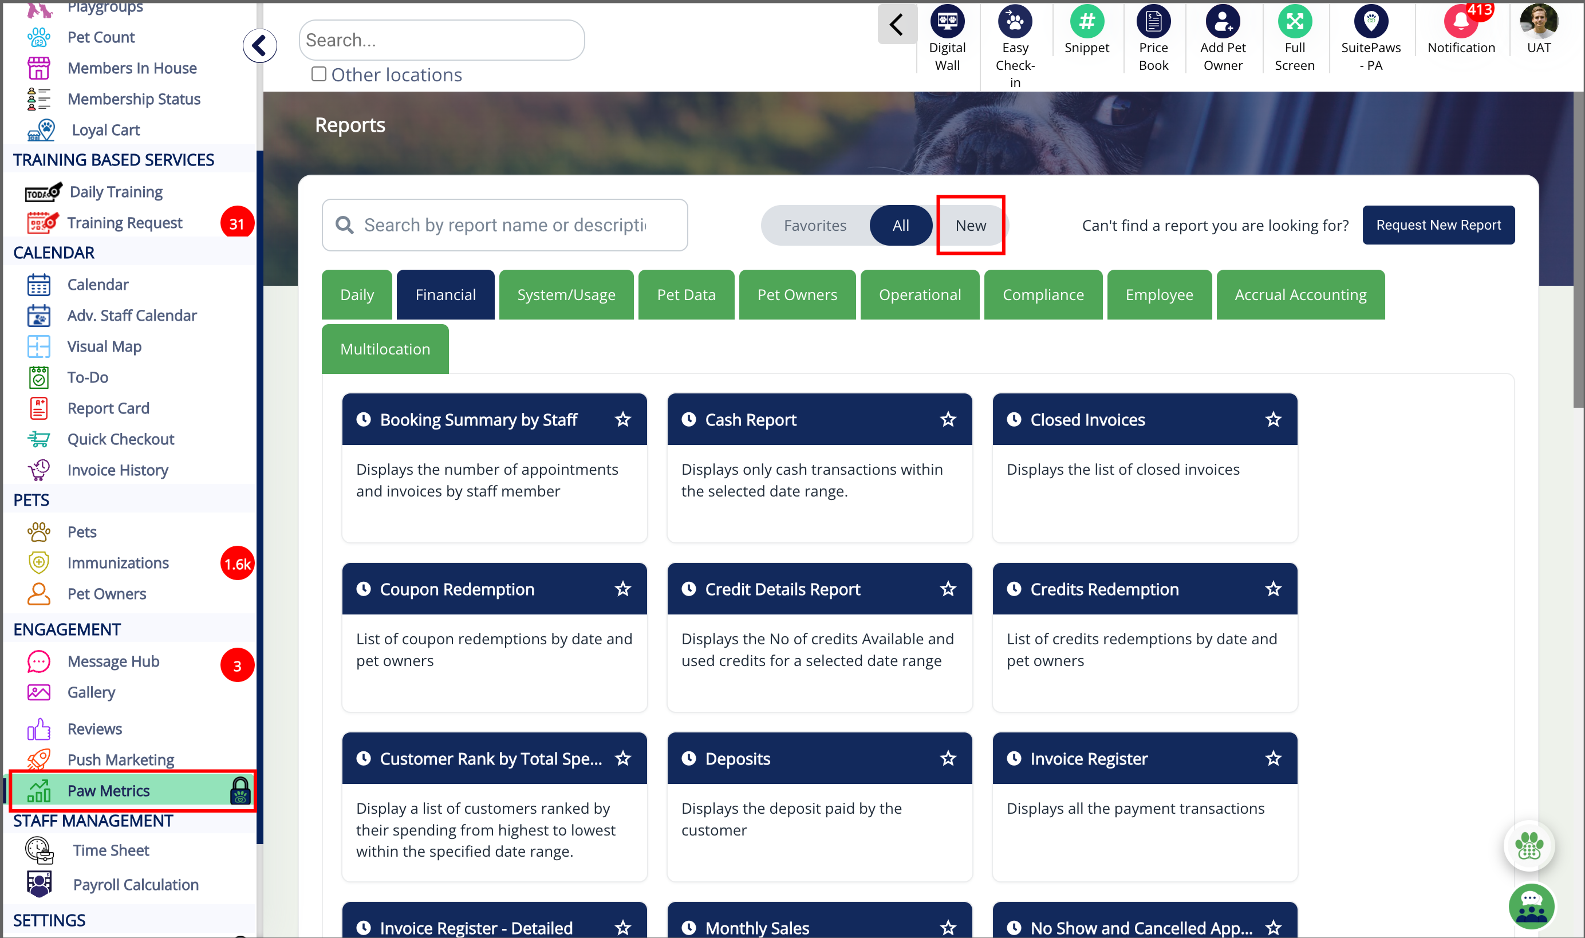Click the UAT user avatar
Image resolution: width=1585 pixels, height=938 pixels.
click(x=1538, y=22)
